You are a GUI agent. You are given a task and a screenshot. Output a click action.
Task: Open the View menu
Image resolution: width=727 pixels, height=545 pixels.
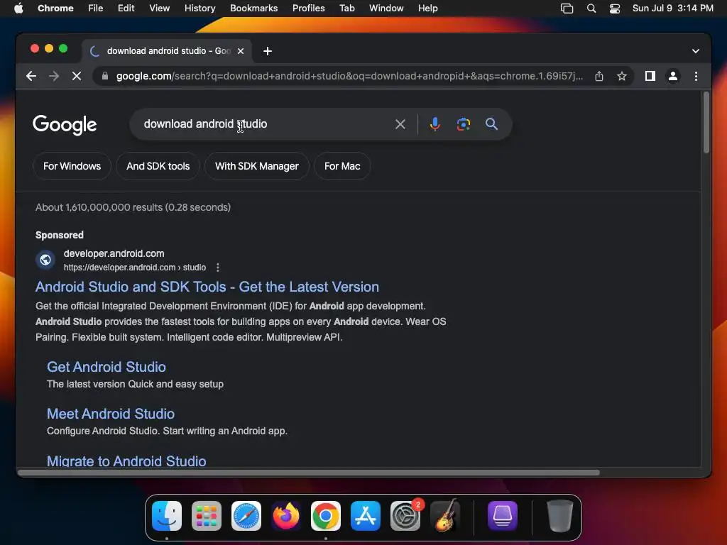pos(160,8)
